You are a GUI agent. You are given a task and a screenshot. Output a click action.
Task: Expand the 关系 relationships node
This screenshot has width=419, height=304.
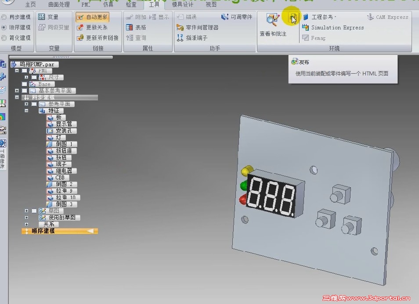(x=26, y=224)
